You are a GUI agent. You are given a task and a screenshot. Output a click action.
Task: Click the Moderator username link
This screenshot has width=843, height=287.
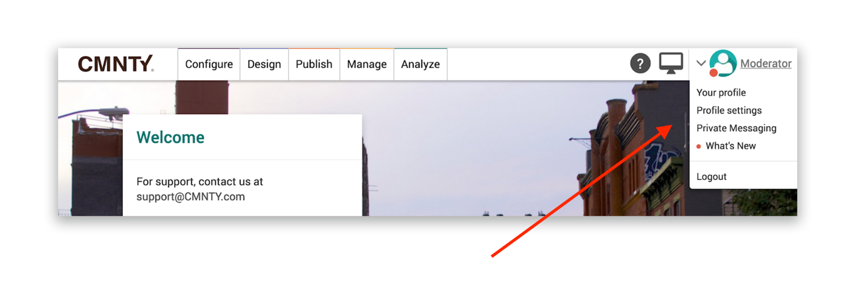click(x=766, y=64)
